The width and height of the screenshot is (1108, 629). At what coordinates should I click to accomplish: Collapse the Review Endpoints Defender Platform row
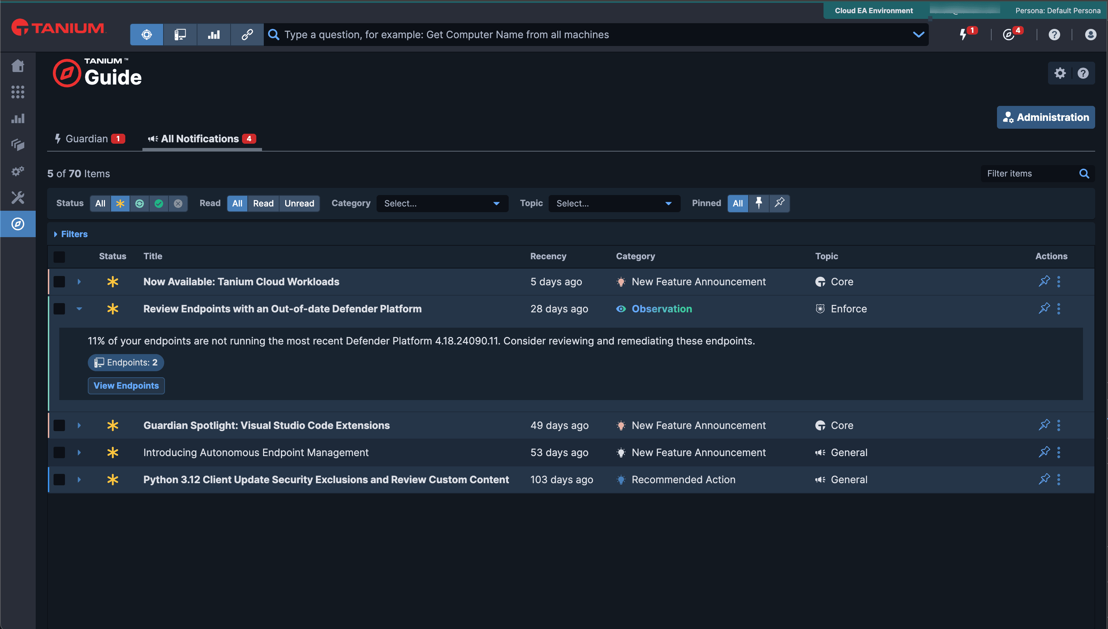pos(79,309)
